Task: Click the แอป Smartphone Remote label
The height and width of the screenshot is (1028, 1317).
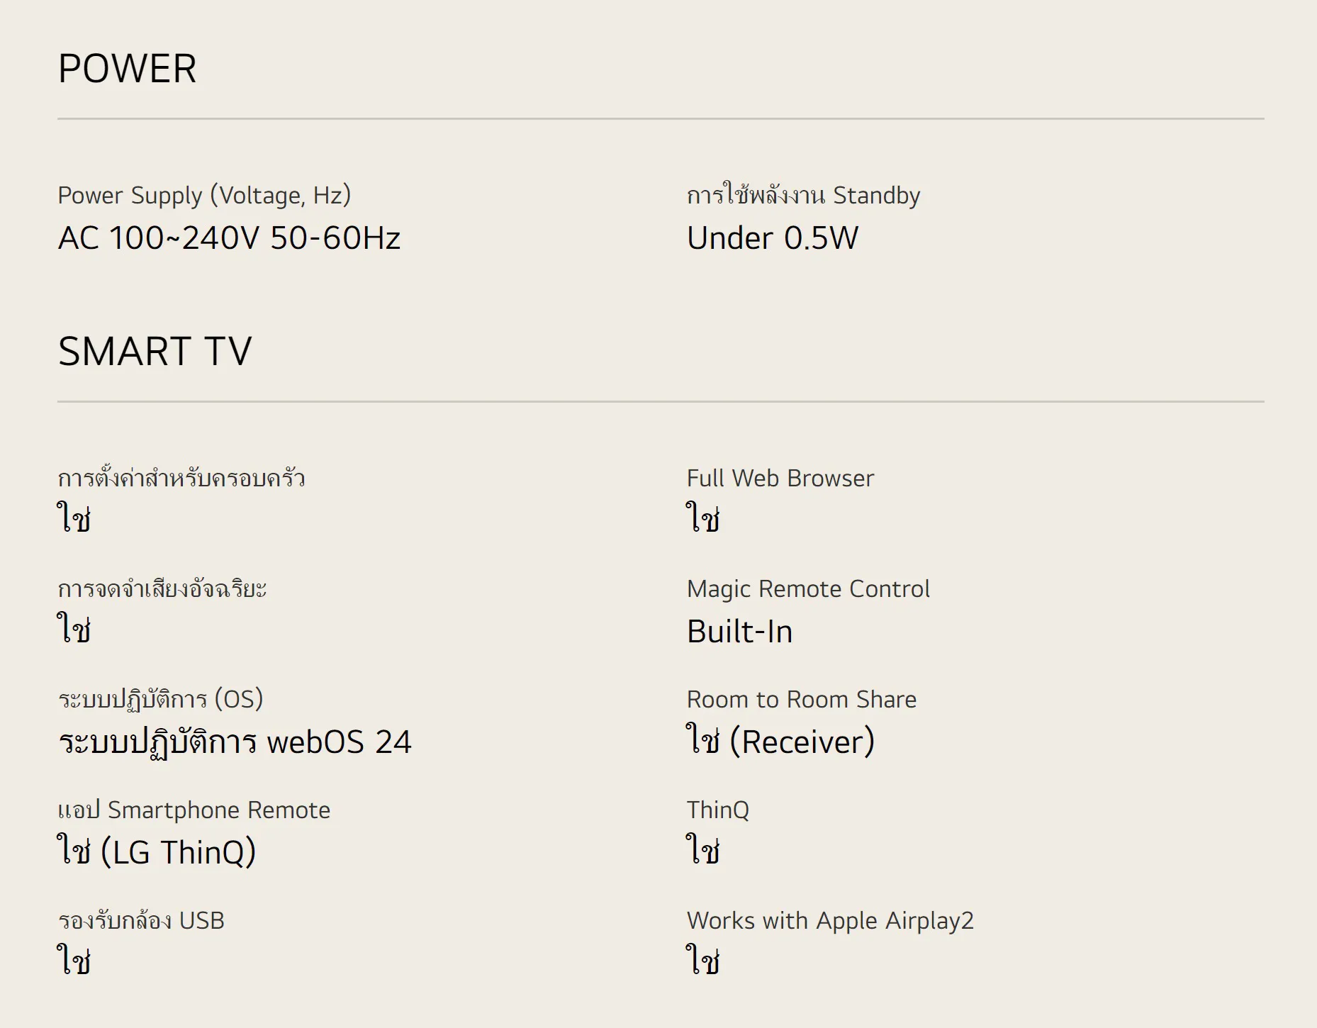Action: click(x=194, y=810)
